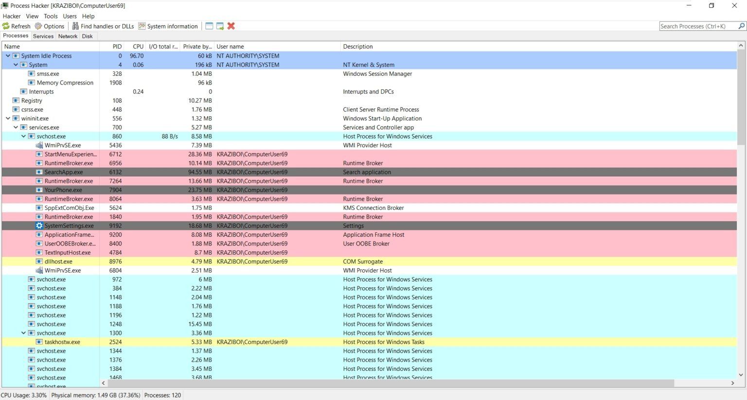Click the csrss.exe process icon

click(x=16, y=109)
